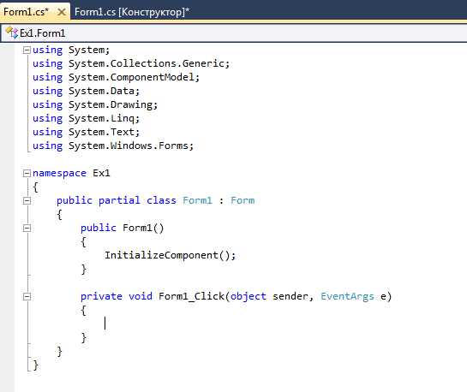This screenshot has width=467, height=392.
Task: Click the 'Form1_Click' method name
Action: [x=191, y=296]
